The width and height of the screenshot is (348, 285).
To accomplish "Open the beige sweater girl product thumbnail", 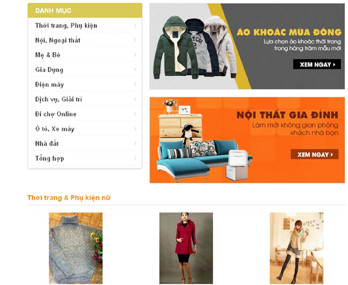I will (x=297, y=248).
